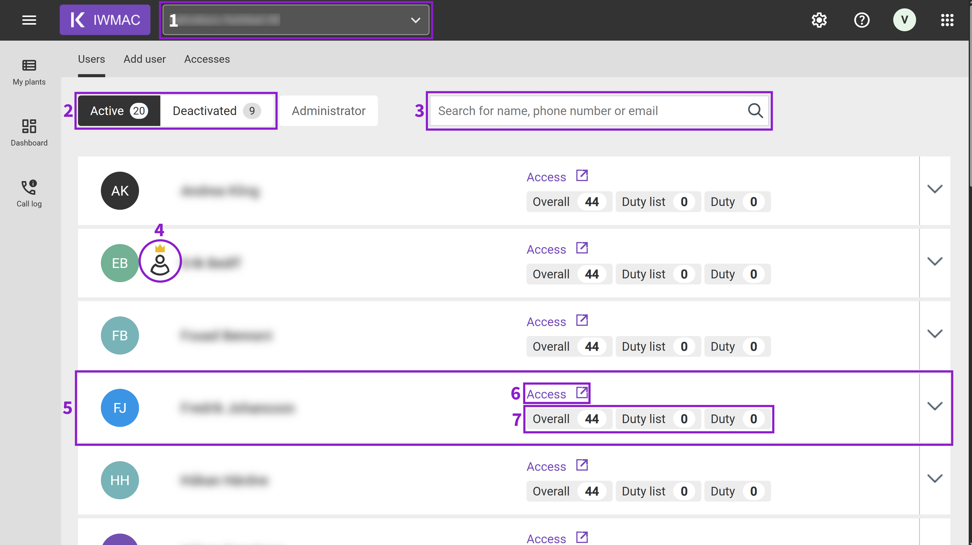Click the administrator crown icon beside EB
The image size is (972, 545).
click(160, 260)
